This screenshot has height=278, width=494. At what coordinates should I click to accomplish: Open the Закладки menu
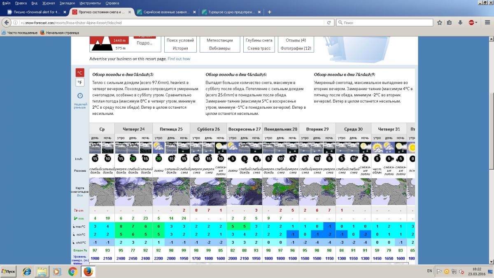point(68,3)
